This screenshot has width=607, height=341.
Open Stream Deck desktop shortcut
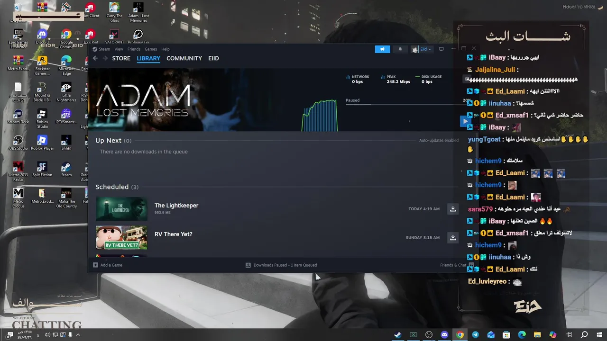18,117
